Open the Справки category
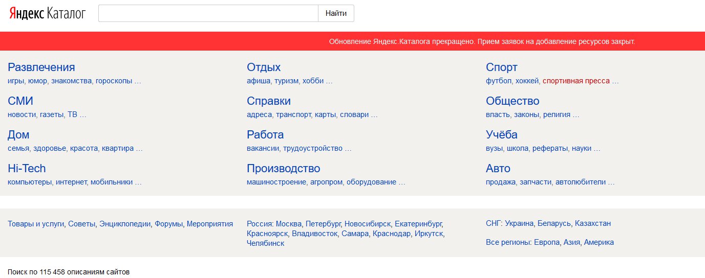 269,101
